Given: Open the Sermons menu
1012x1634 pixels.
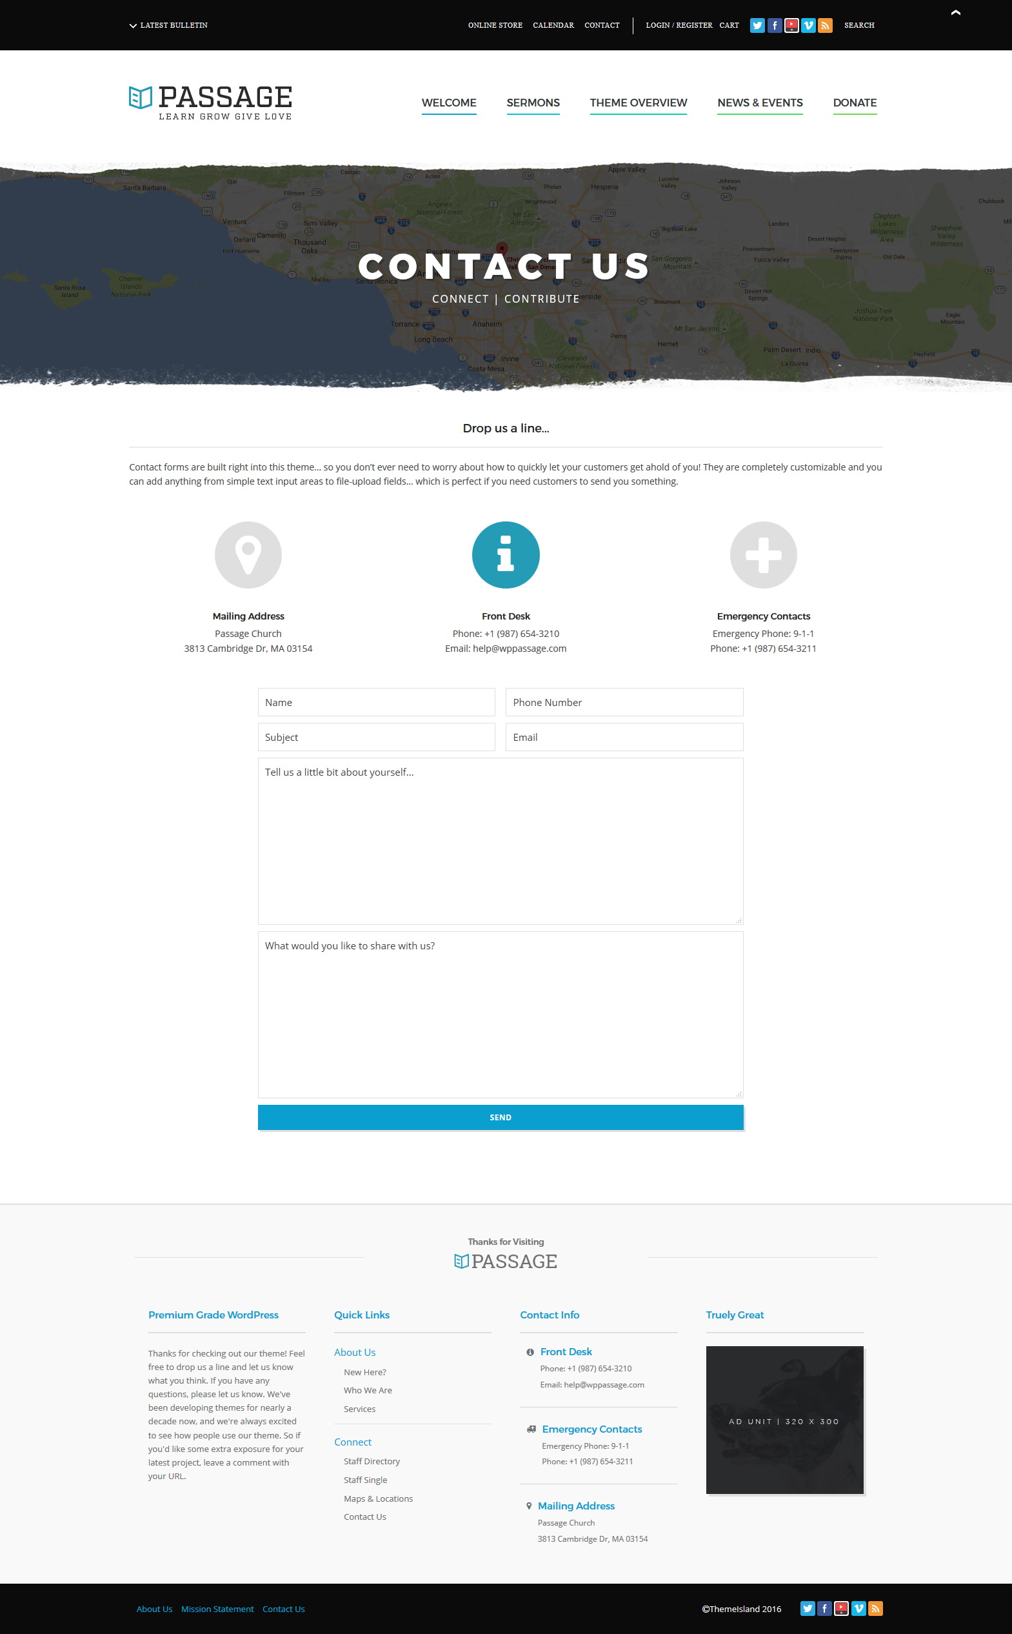Looking at the screenshot, I should [533, 103].
